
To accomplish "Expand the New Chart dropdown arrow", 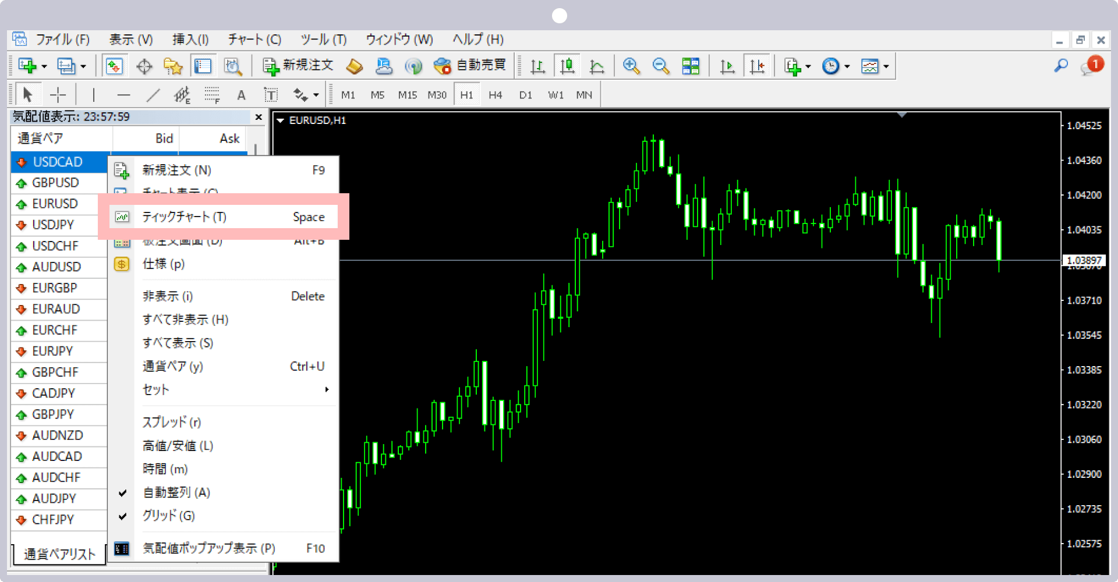I will coord(44,66).
